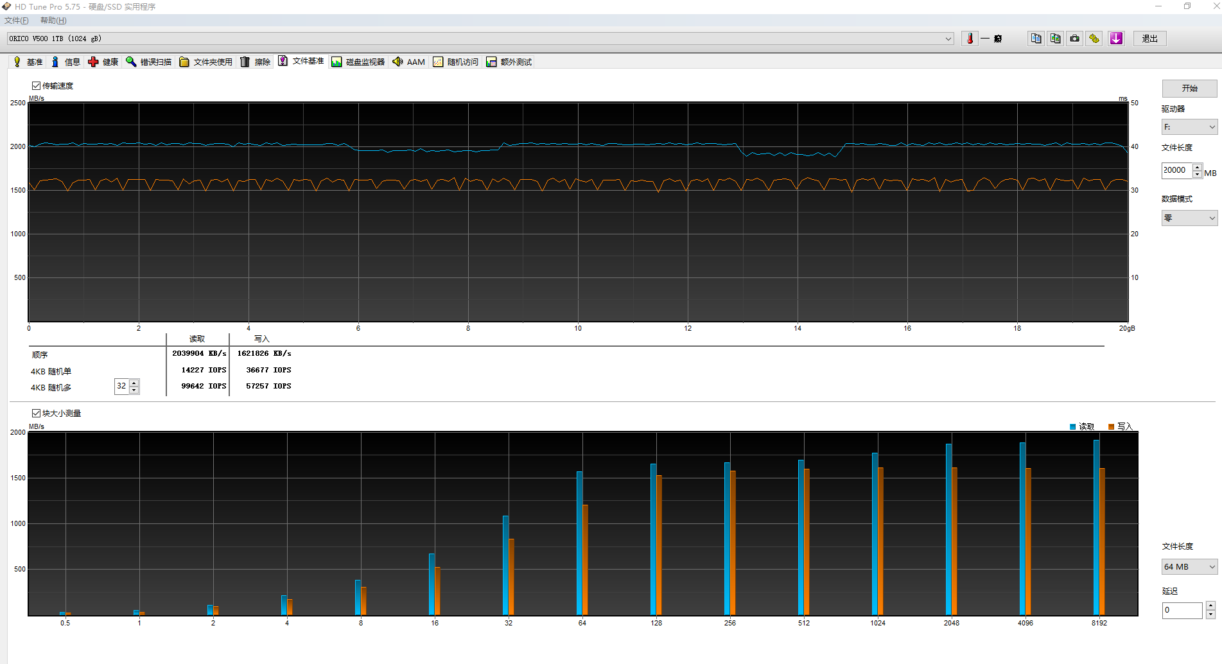Viewport: 1222px width, 664px height.
Task: Click the 20000 file length input field
Action: tap(1177, 170)
